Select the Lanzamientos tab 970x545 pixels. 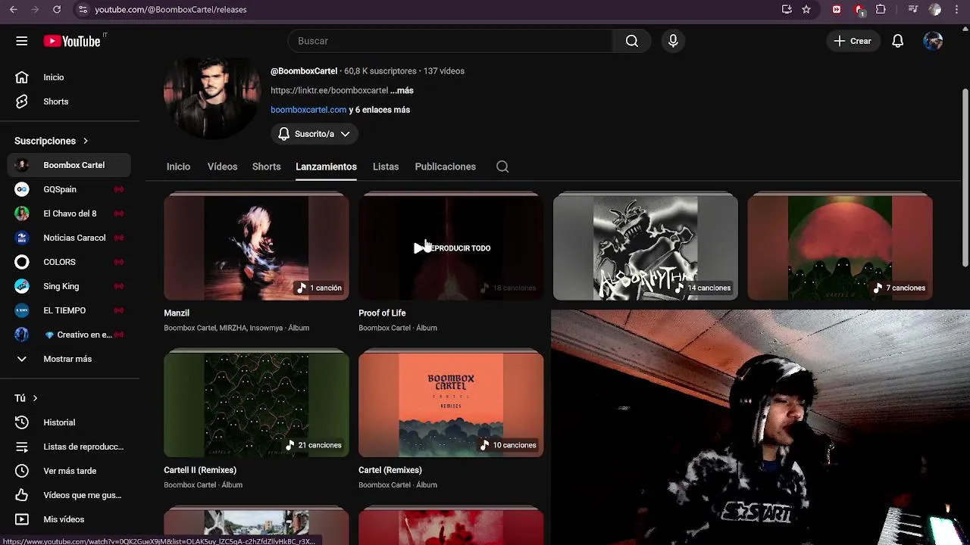[326, 167]
